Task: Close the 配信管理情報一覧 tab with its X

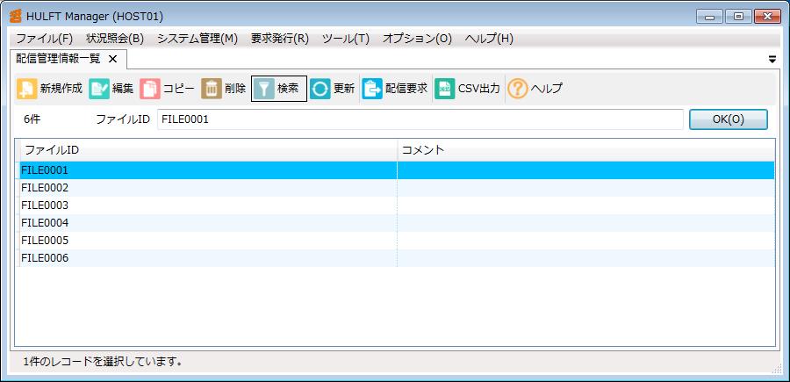Action: (x=113, y=59)
